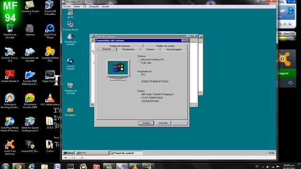This screenshot has height=169, width=301.
Task: Click the Windows 7 Start orb
Action: tap(5, 166)
